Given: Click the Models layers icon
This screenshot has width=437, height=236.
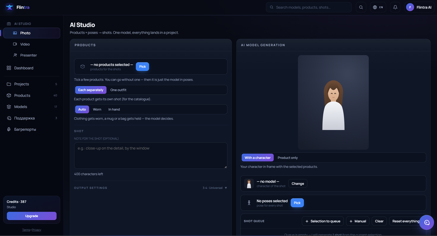Looking at the screenshot, I should [9, 107].
